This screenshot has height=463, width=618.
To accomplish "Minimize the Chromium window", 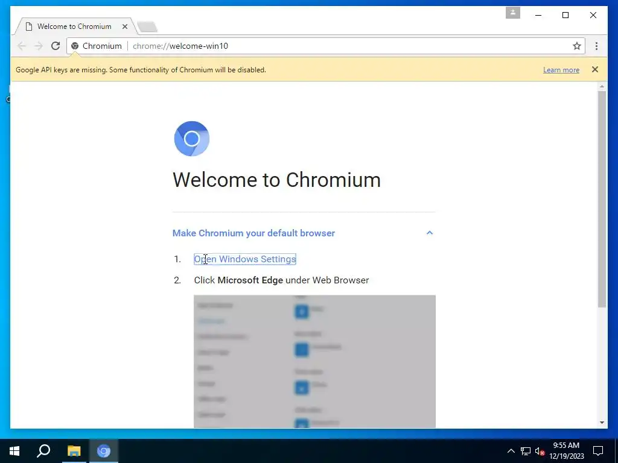I will [x=538, y=15].
